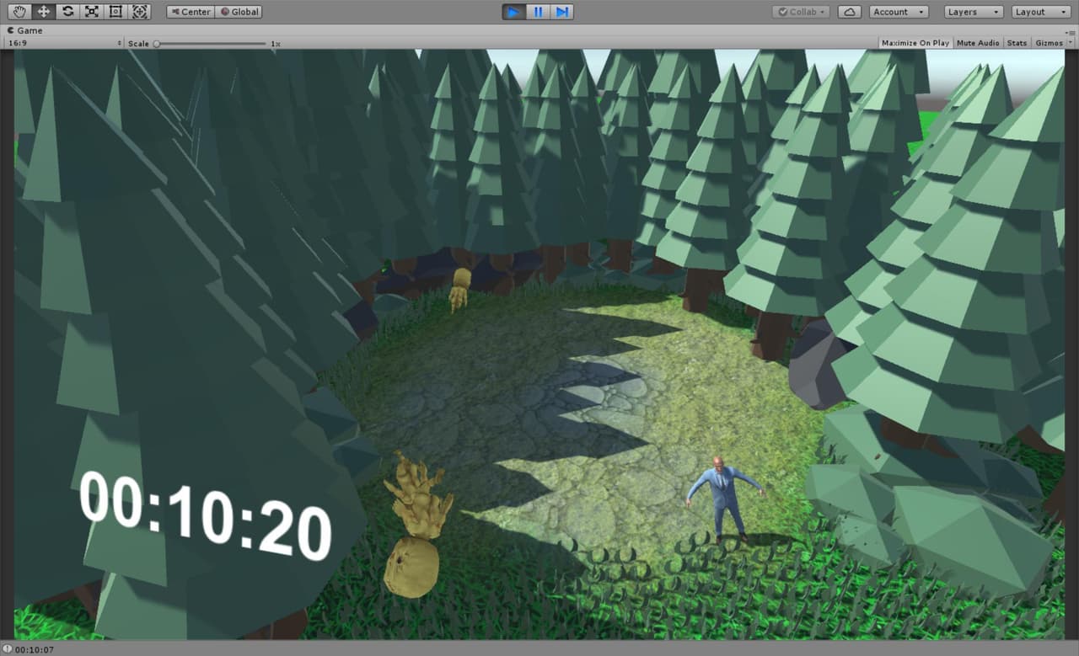Image resolution: width=1079 pixels, height=656 pixels.
Task: Open the 16:9 aspect ratio dropdown
Action: [x=64, y=43]
